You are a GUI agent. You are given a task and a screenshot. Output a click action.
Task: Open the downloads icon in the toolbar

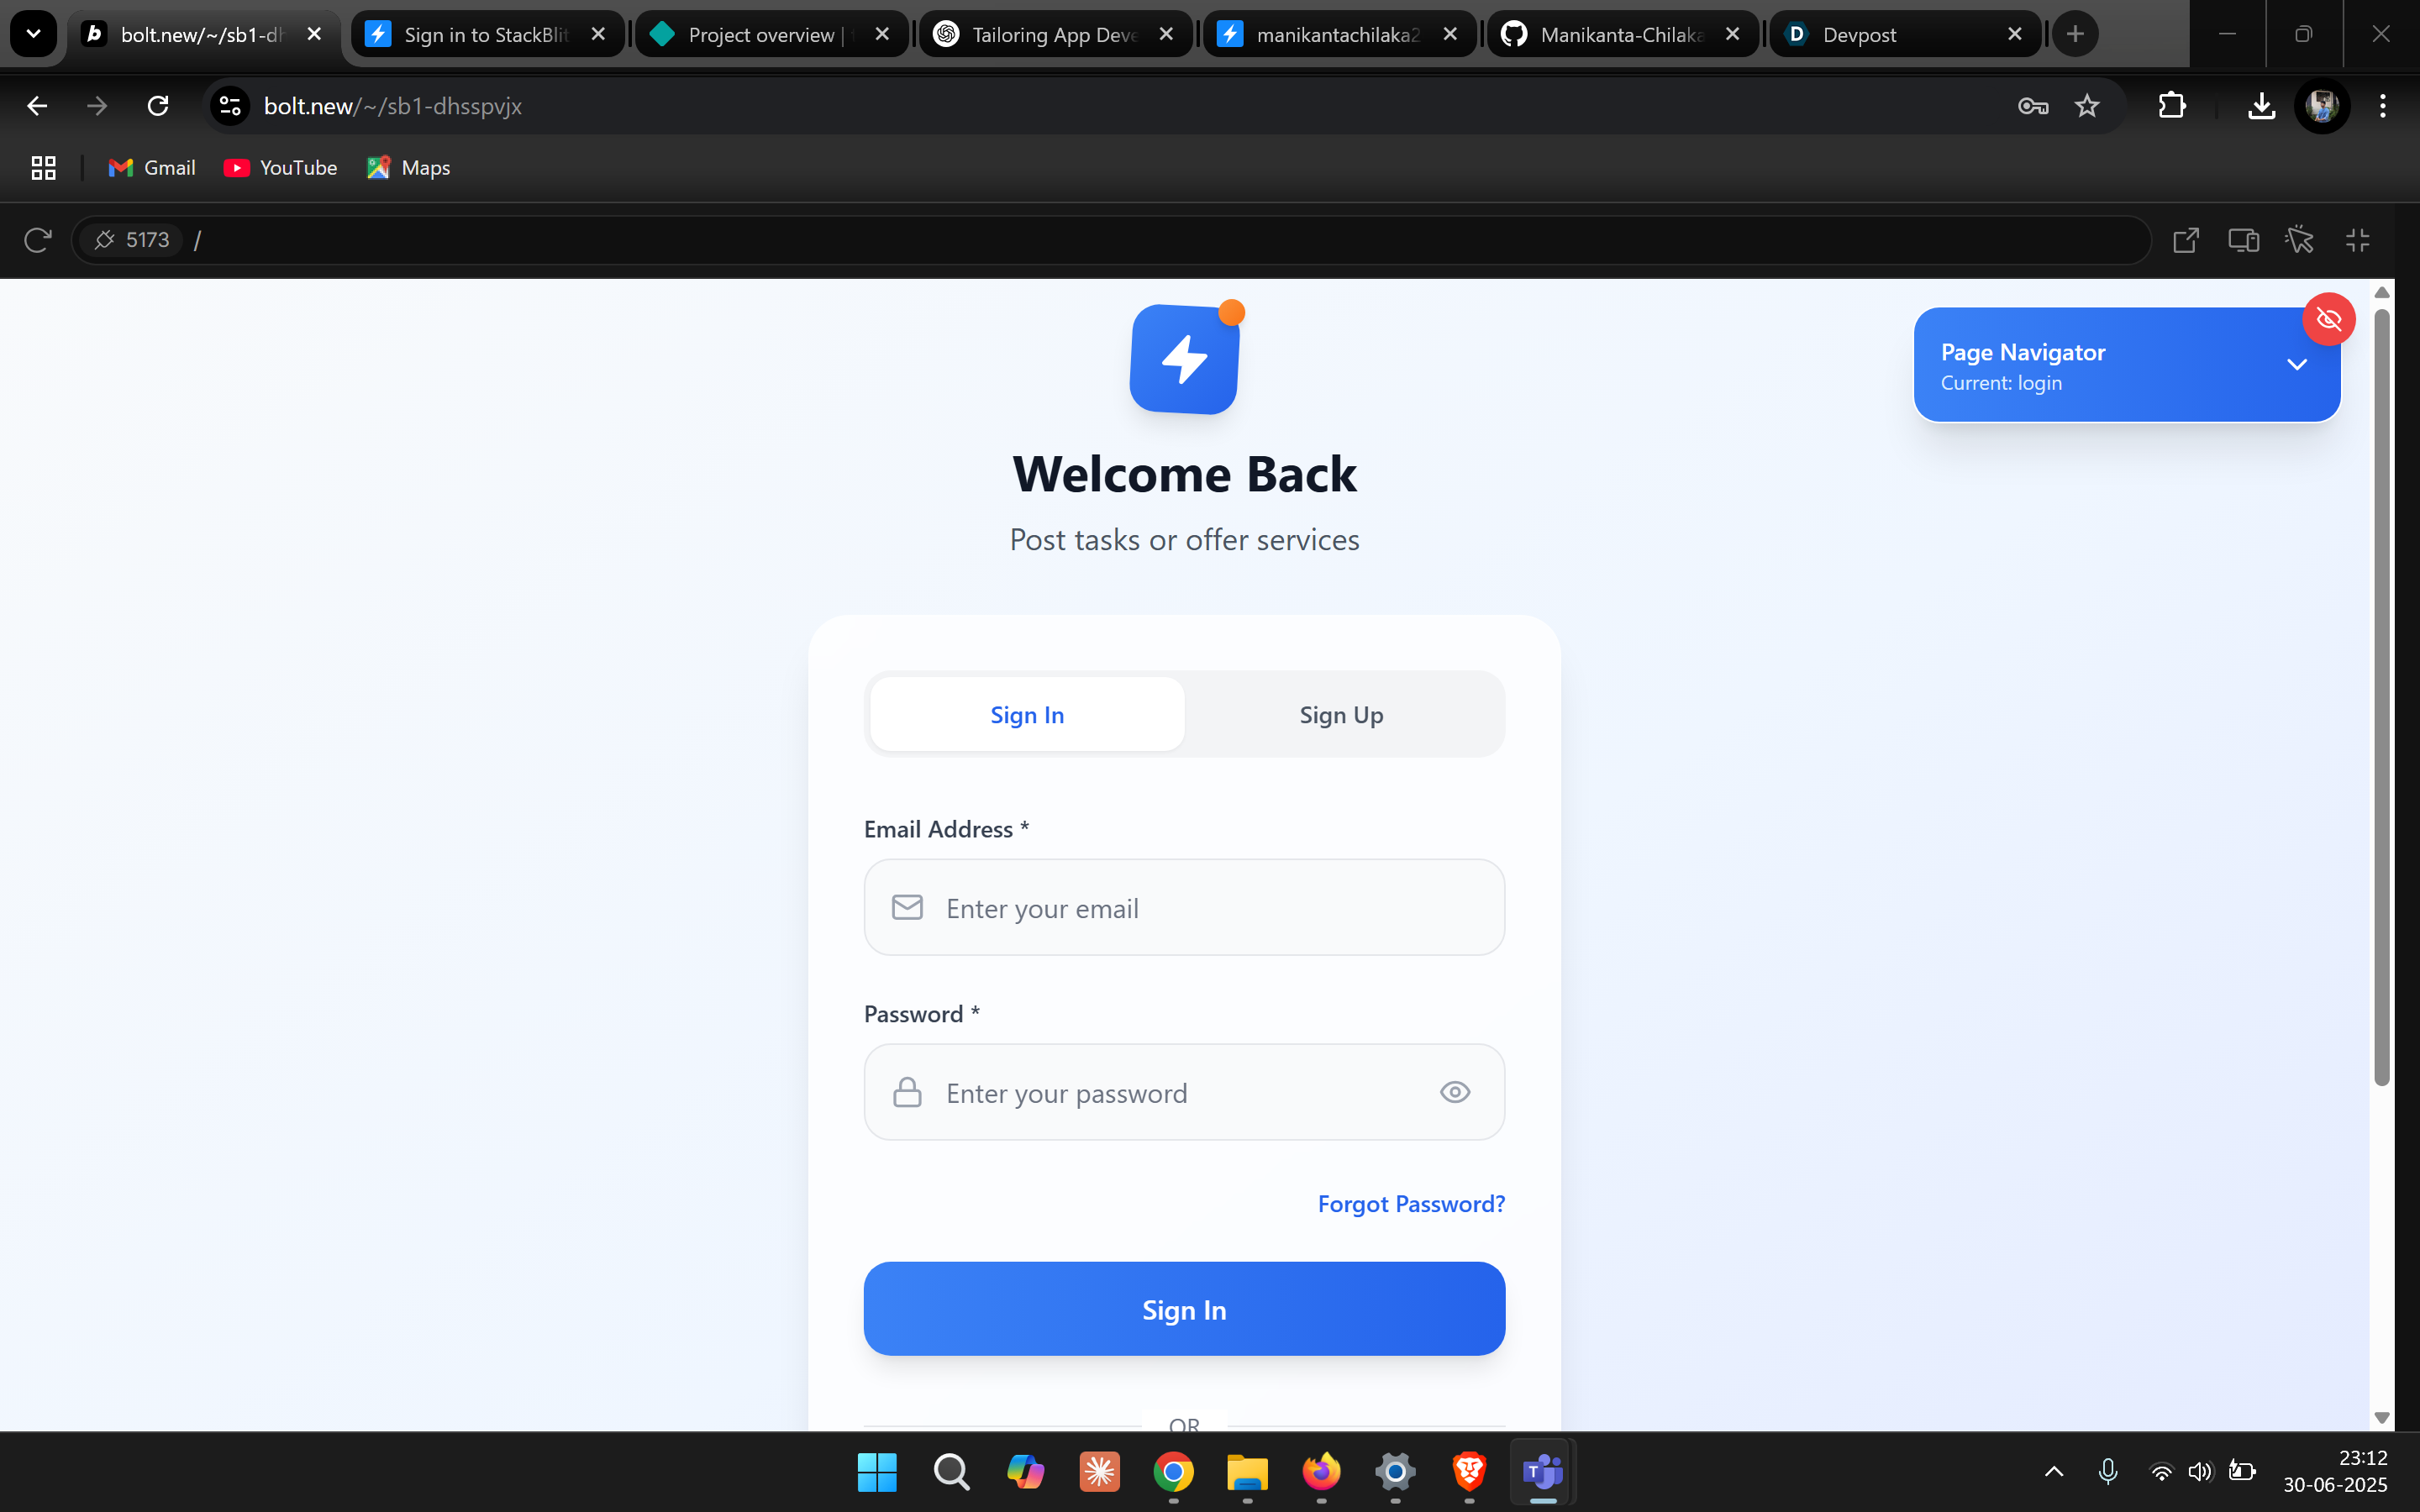coord(2261,106)
